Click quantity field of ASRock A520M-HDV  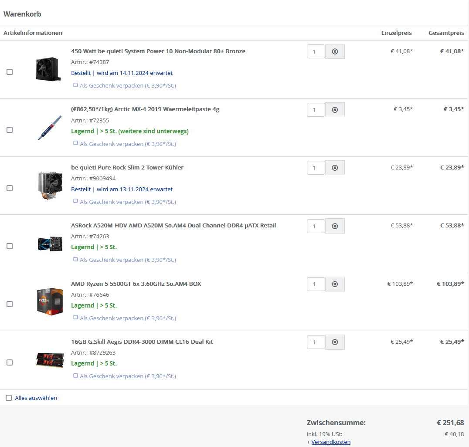click(316, 226)
